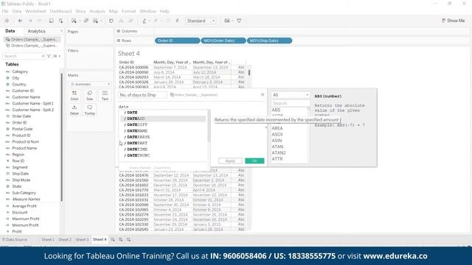Viewport: 472px width, 265px height.
Task: Click new story icon in bottom tab bar
Action: coord(128,239)
